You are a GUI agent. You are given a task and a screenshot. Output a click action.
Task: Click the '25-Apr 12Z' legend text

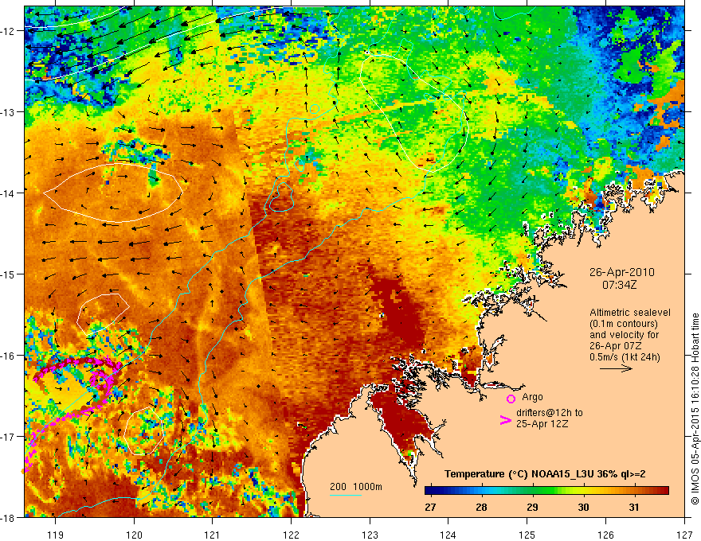click(x=542, y=424)
